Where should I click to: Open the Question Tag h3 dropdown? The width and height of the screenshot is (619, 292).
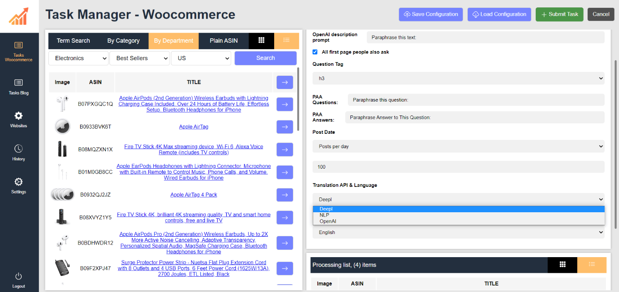point(459,78)
